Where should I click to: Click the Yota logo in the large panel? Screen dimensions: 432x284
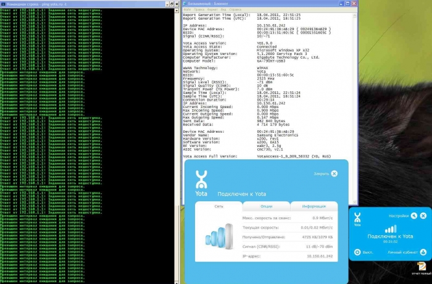(201, 180)
